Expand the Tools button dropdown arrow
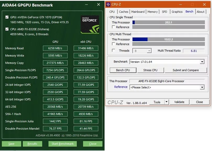 pos(167,102)
